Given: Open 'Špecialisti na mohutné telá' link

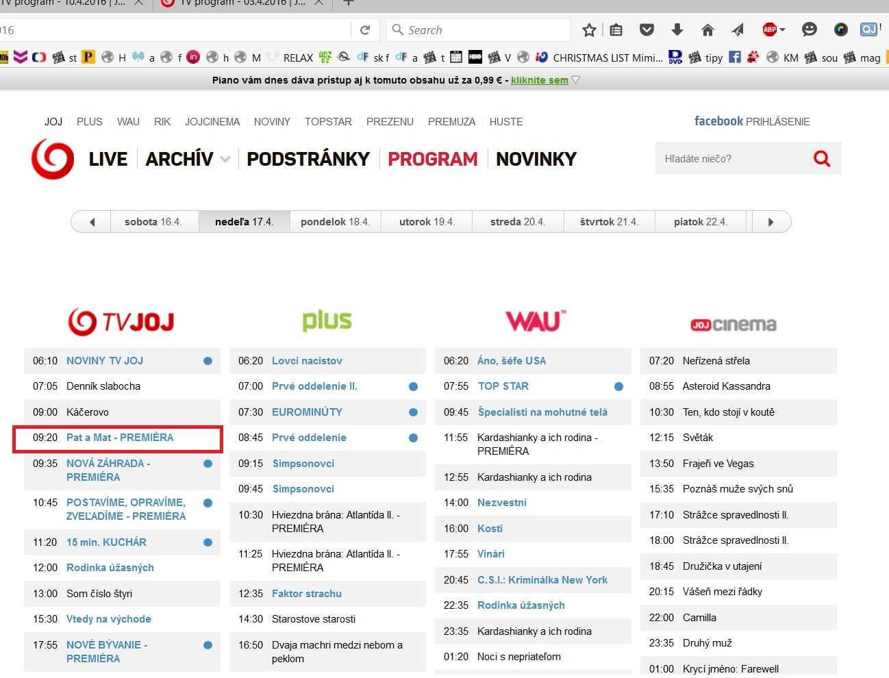Looking at the screenshot, I should (x=542, y=412).
